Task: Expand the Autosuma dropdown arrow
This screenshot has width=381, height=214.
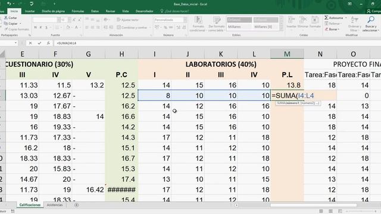Action: (x=346, y=18)
